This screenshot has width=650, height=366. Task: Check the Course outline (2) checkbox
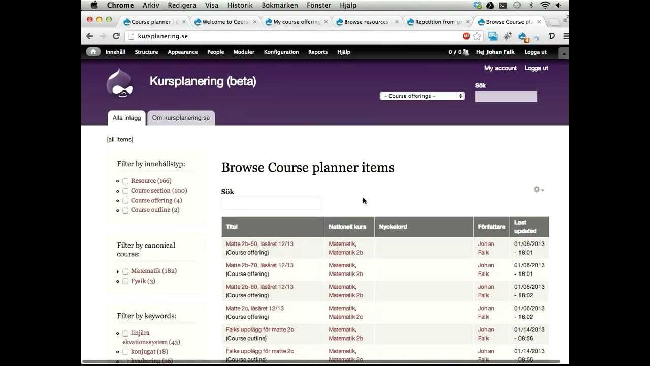(x=125, y=210)
